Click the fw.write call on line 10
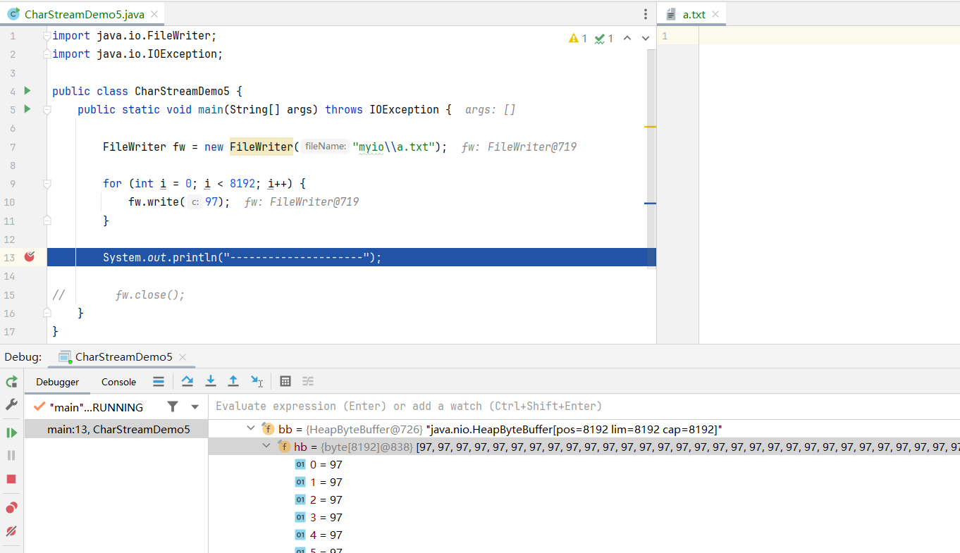The image size is (960, 553). click(x=179, y=202)
